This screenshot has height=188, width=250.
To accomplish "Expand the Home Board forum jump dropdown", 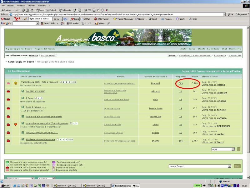I will click(229, 166).
